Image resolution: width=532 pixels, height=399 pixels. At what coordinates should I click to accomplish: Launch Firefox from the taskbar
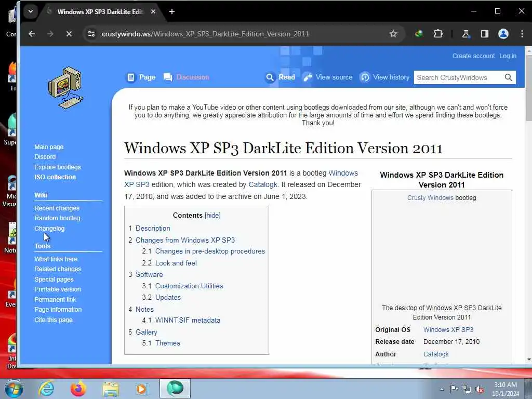pos(78,389)
